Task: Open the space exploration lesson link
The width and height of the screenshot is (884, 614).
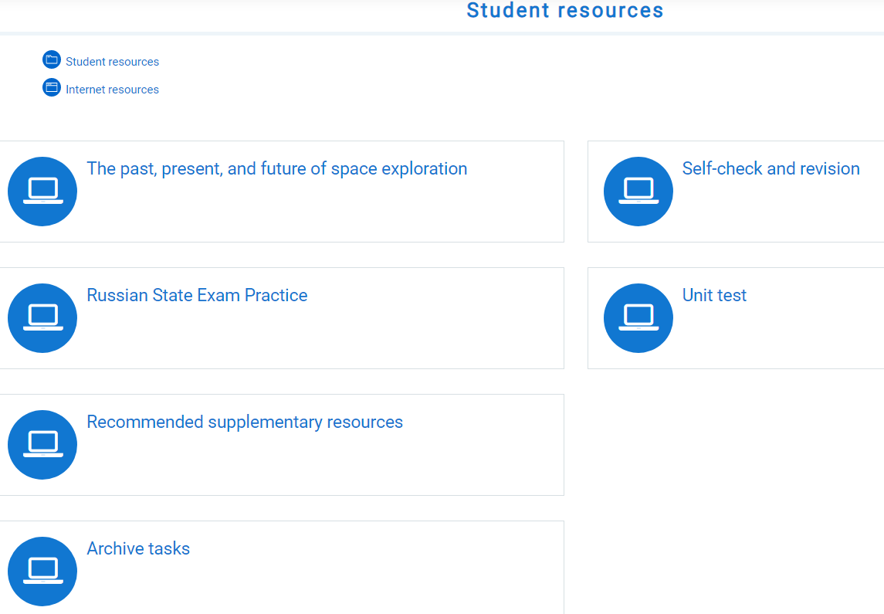Action: point(276,168)
